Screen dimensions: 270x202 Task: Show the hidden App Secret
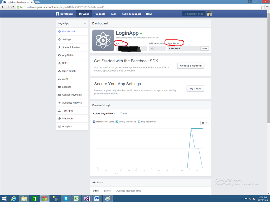204,48
